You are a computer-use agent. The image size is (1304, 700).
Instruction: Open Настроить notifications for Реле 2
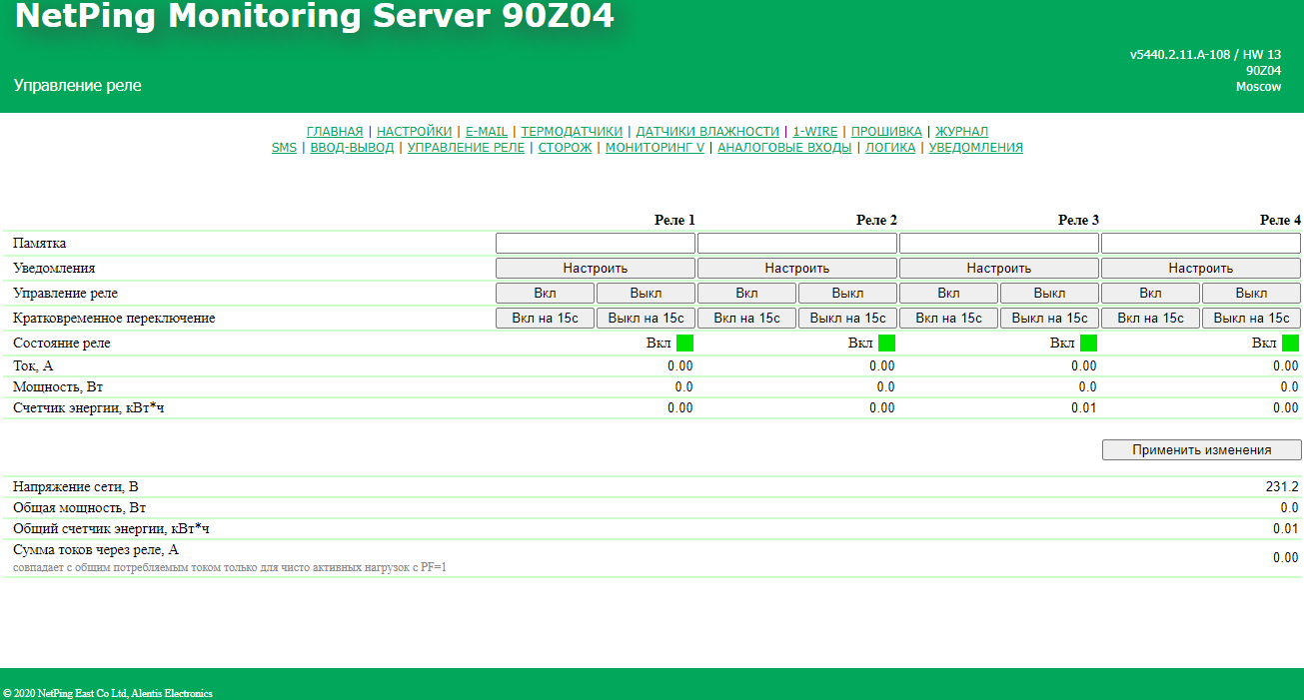pos(796,269)
